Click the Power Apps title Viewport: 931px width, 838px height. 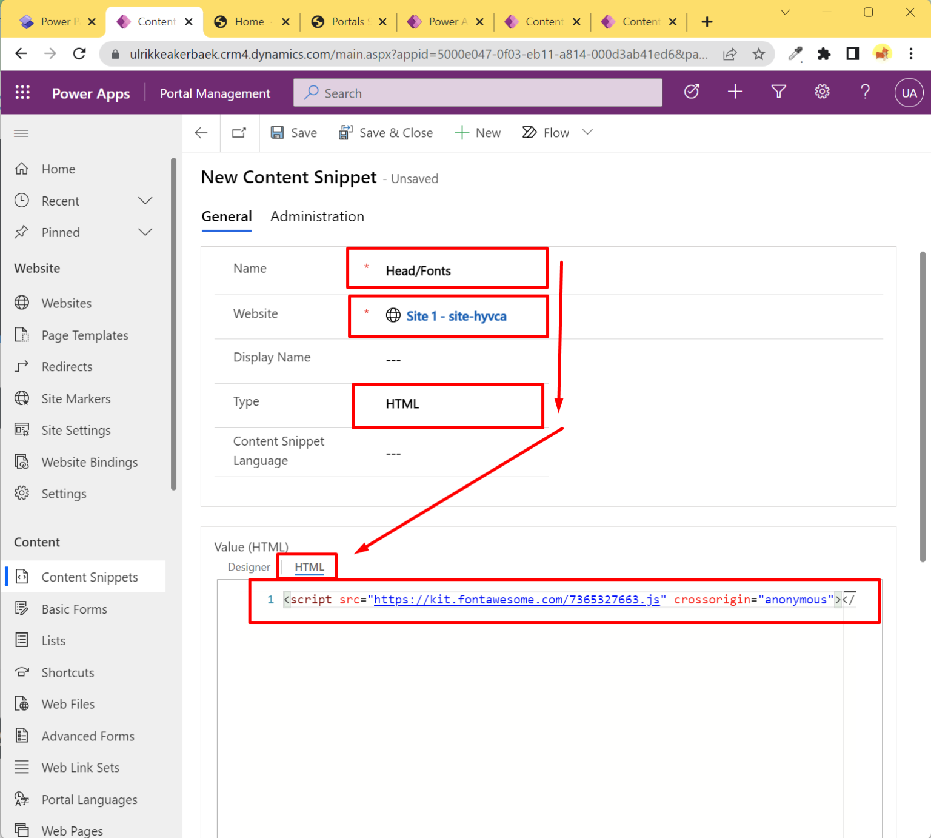tap(91, 93)
